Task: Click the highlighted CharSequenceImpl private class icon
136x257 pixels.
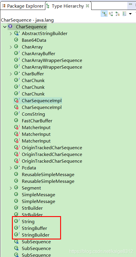Action: click(17, 100)
